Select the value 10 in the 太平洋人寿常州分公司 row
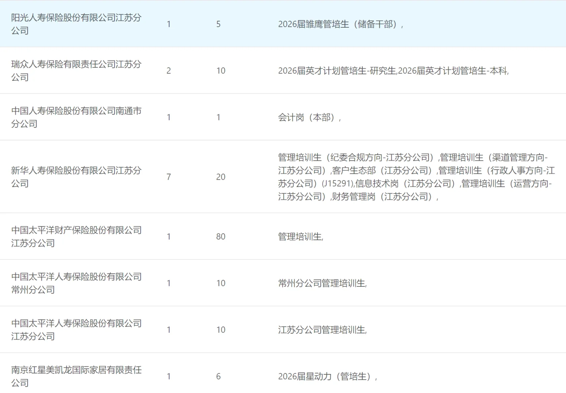 [221, 283]
